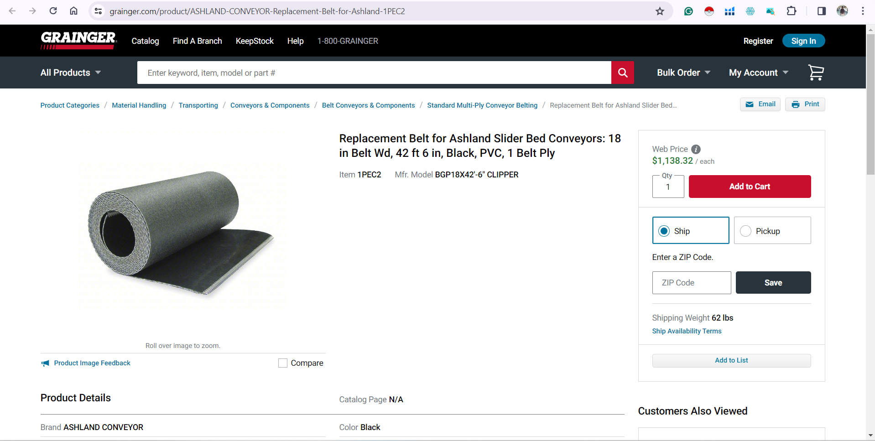Open Chrome three-dot menu
875x441 pixels.
coord(862,11)
